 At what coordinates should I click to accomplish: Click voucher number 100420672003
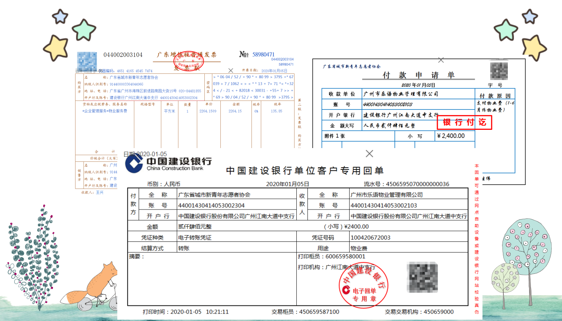coord(371,237)
